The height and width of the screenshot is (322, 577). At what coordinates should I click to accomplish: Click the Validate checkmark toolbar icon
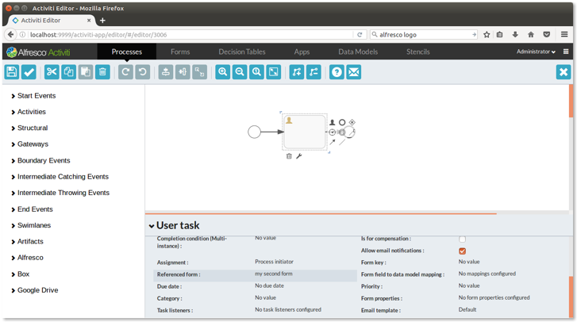tap(29, 72)
